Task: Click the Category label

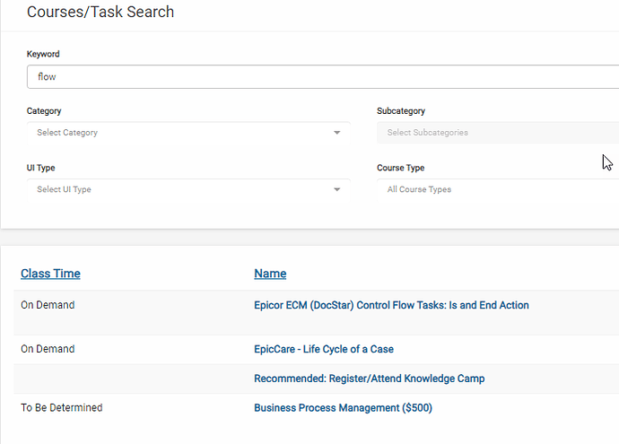Action: (44, 111)
